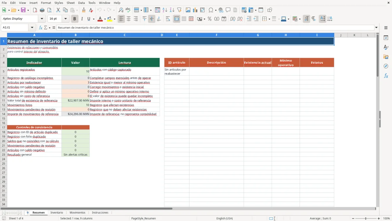Open the Data menu

tap(81, 3)
